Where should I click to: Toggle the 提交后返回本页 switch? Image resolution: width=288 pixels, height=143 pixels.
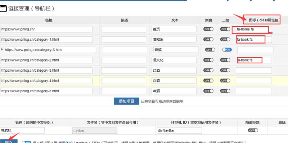pyautogui.click(x=27, y=142)
